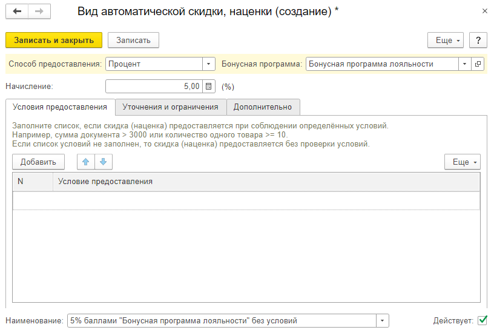Image resolution: width=494 pixels, height=330 pixels.
Task: Expand the "Способ предоставления" dropdown arrow
Action: [209, 64]
